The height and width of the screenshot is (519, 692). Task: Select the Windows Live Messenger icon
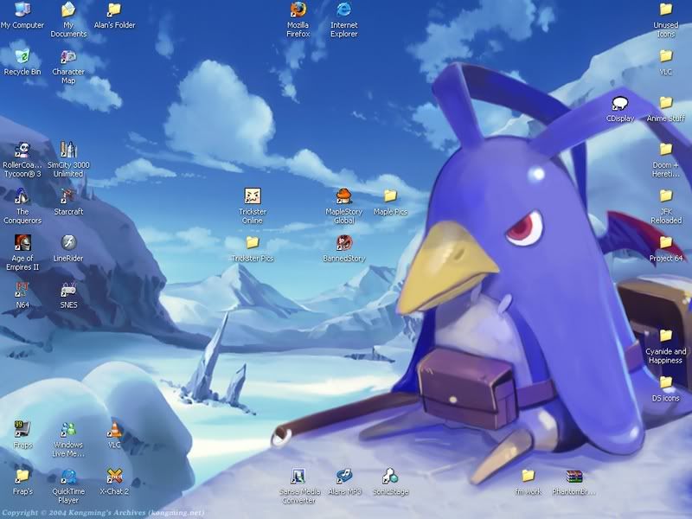[x=68, y=439]
